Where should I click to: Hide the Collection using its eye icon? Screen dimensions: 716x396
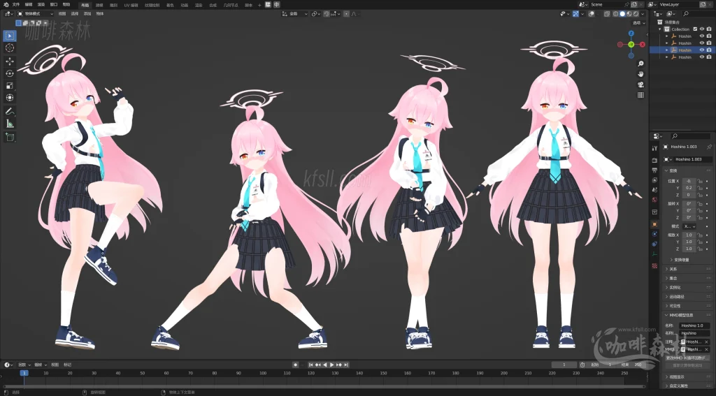tap(702, 29)
